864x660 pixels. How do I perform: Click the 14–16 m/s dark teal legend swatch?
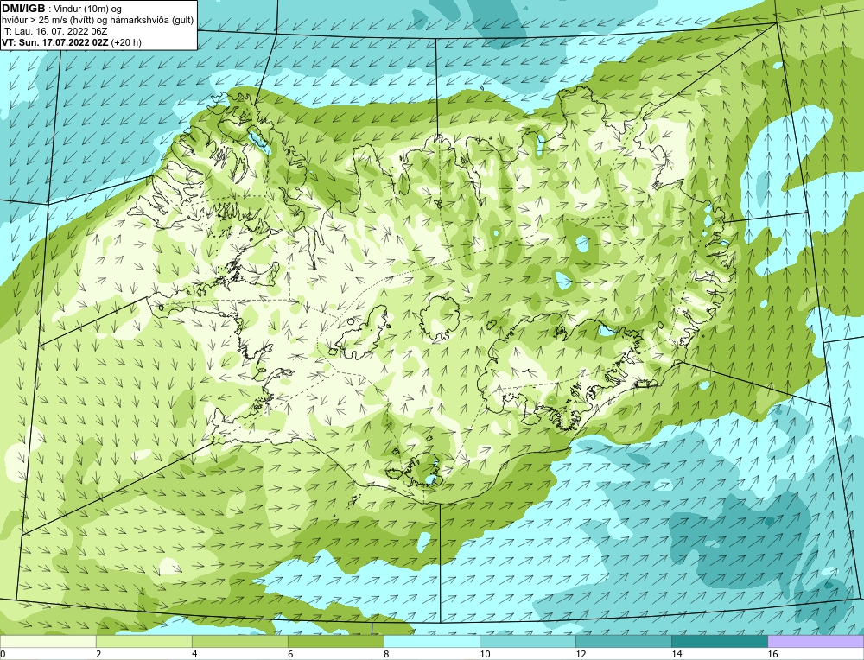[720, 641]
